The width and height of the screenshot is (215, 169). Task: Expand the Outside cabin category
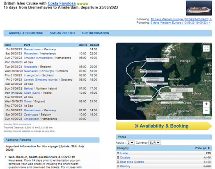tap(118, 158)
